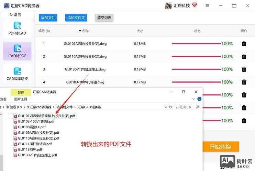Image resolution: width=255 pixels, height=171 pixels.
Task: Click 汇帮CAD转换器 in address path
Action: tap(89, 107)
